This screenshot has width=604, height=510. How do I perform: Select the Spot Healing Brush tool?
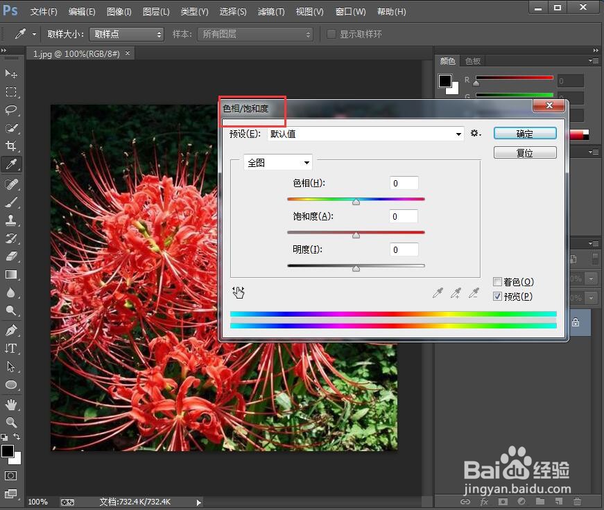pyautogui.click(x=11, y=184)
